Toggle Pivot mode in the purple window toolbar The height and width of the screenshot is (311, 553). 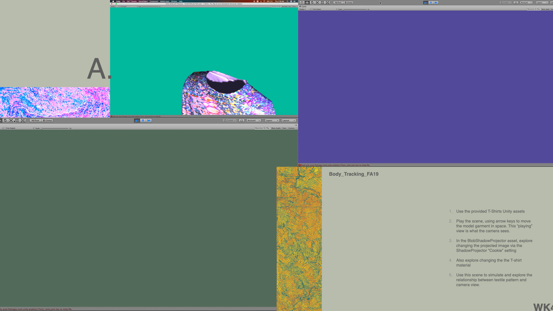click(338, 3)
